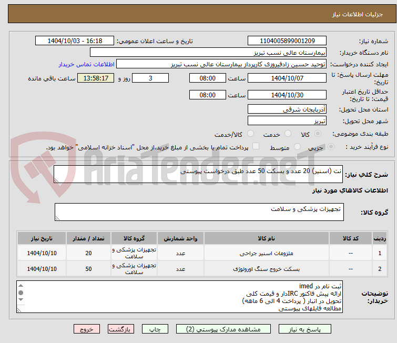The width and height of the screenshot is (397, 343).
Task: Open مشاهده مدارک پیوستی (2) button
Action: 223,329
